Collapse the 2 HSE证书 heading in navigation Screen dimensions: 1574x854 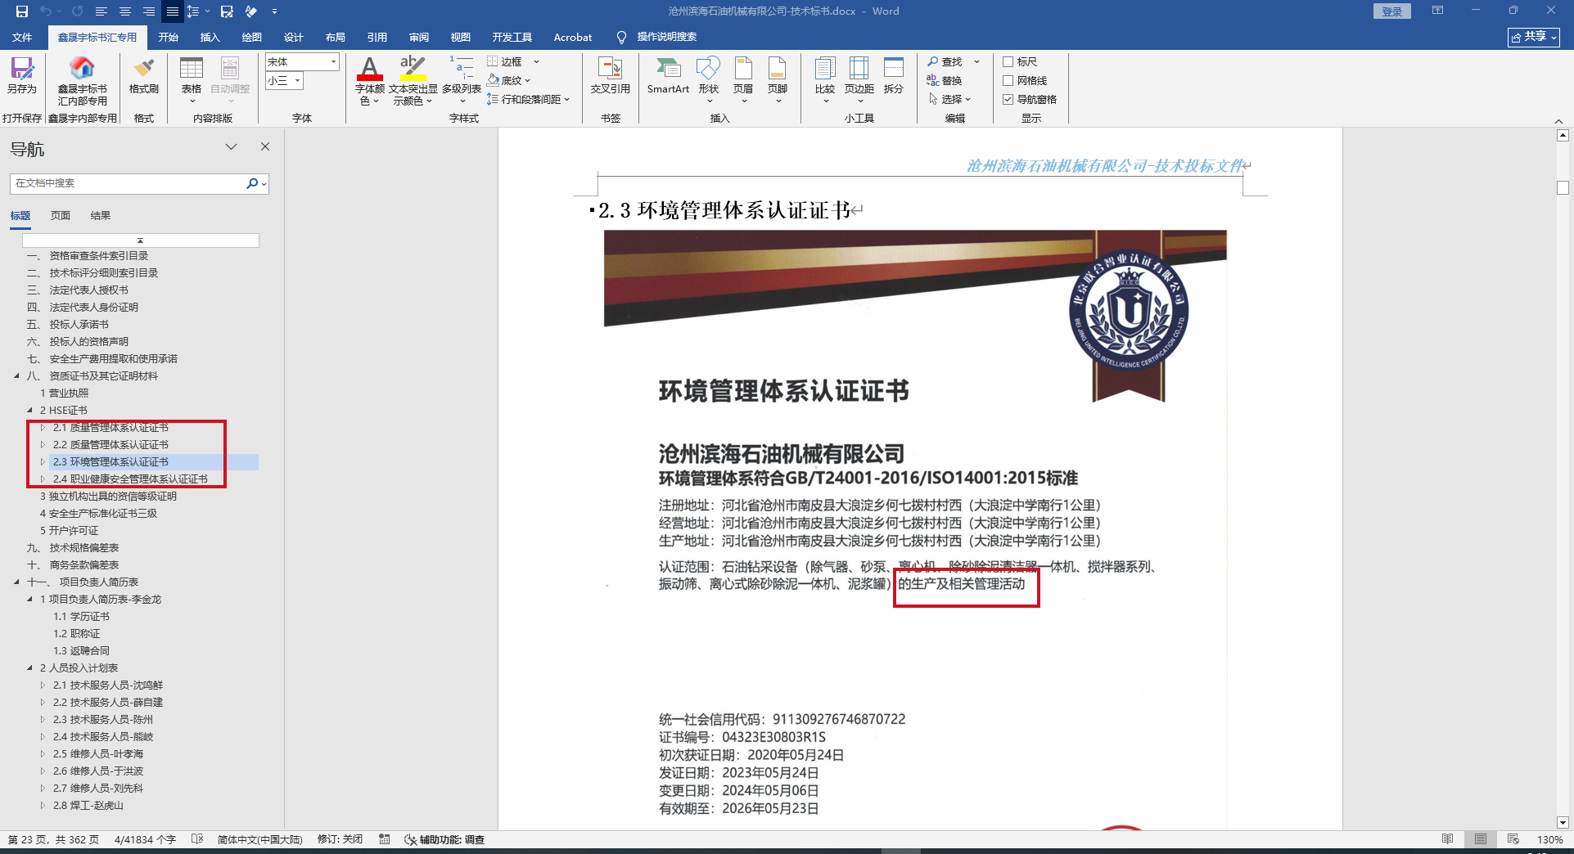point(29,411)
